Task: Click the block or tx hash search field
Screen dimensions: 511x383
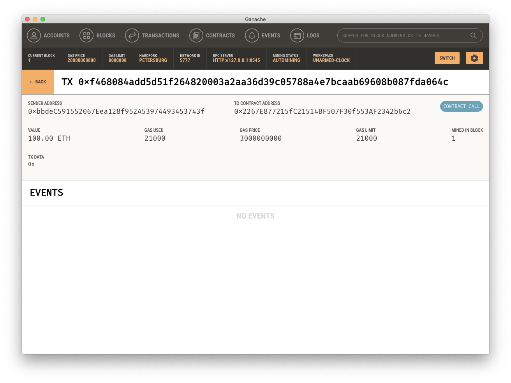Action: (410, 35)
